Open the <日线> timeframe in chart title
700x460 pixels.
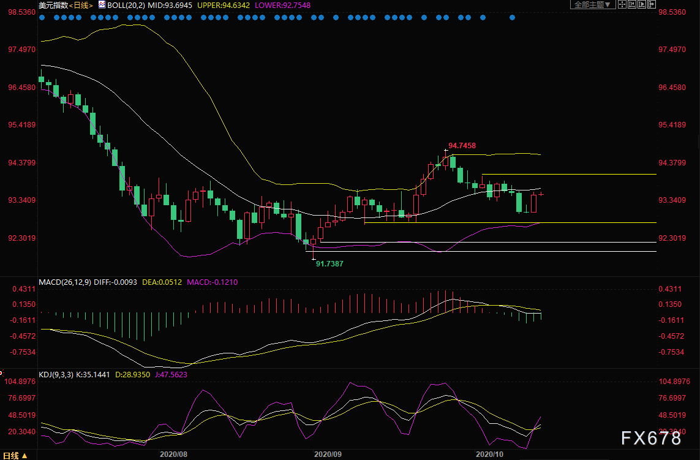tap(81, 5)
